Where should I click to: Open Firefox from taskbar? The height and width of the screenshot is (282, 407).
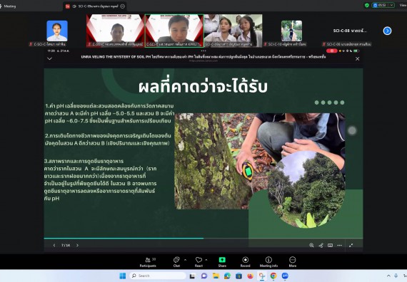pyautogui.click(x=250, y=276)
